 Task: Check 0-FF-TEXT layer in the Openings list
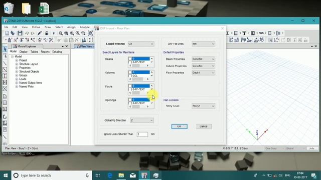(130, 103)
